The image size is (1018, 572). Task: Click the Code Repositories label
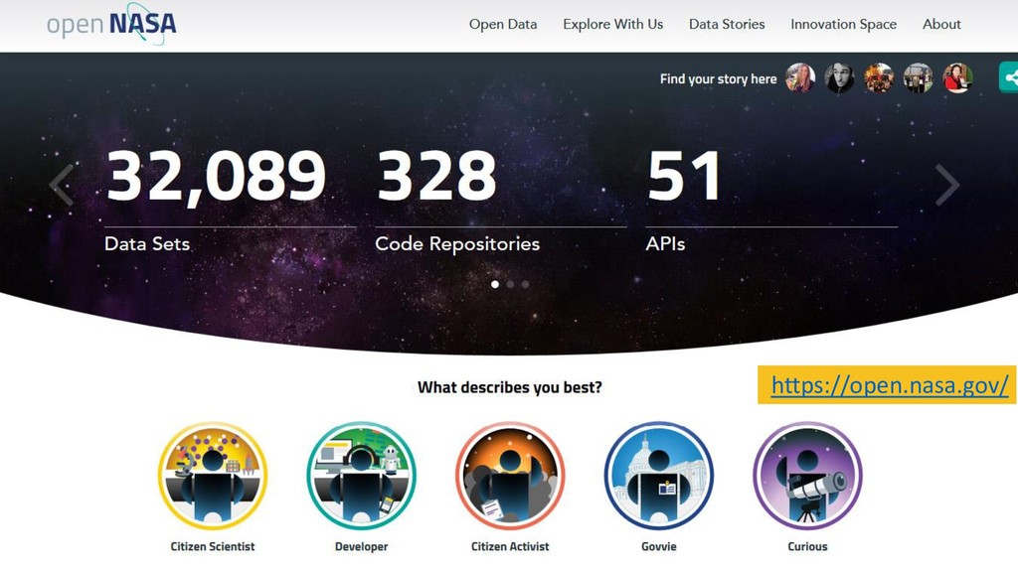(457, 244)
